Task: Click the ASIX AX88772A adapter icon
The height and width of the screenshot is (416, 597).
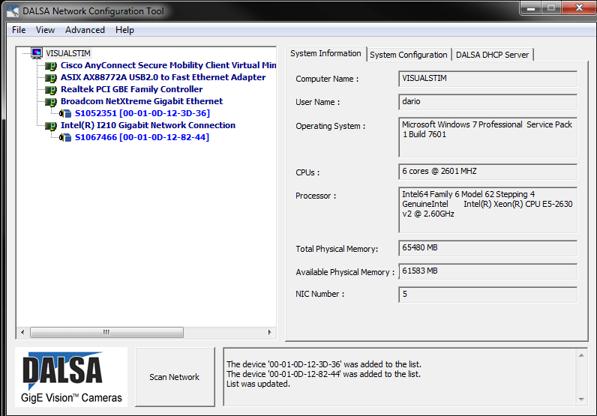Action: (x=51, y=77)
